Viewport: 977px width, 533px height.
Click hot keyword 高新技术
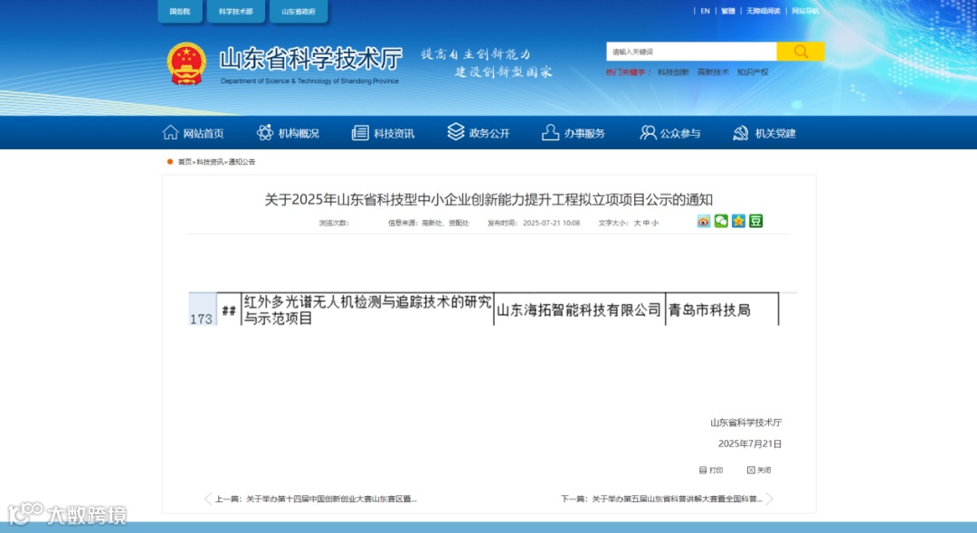click(x=713, y=72)
